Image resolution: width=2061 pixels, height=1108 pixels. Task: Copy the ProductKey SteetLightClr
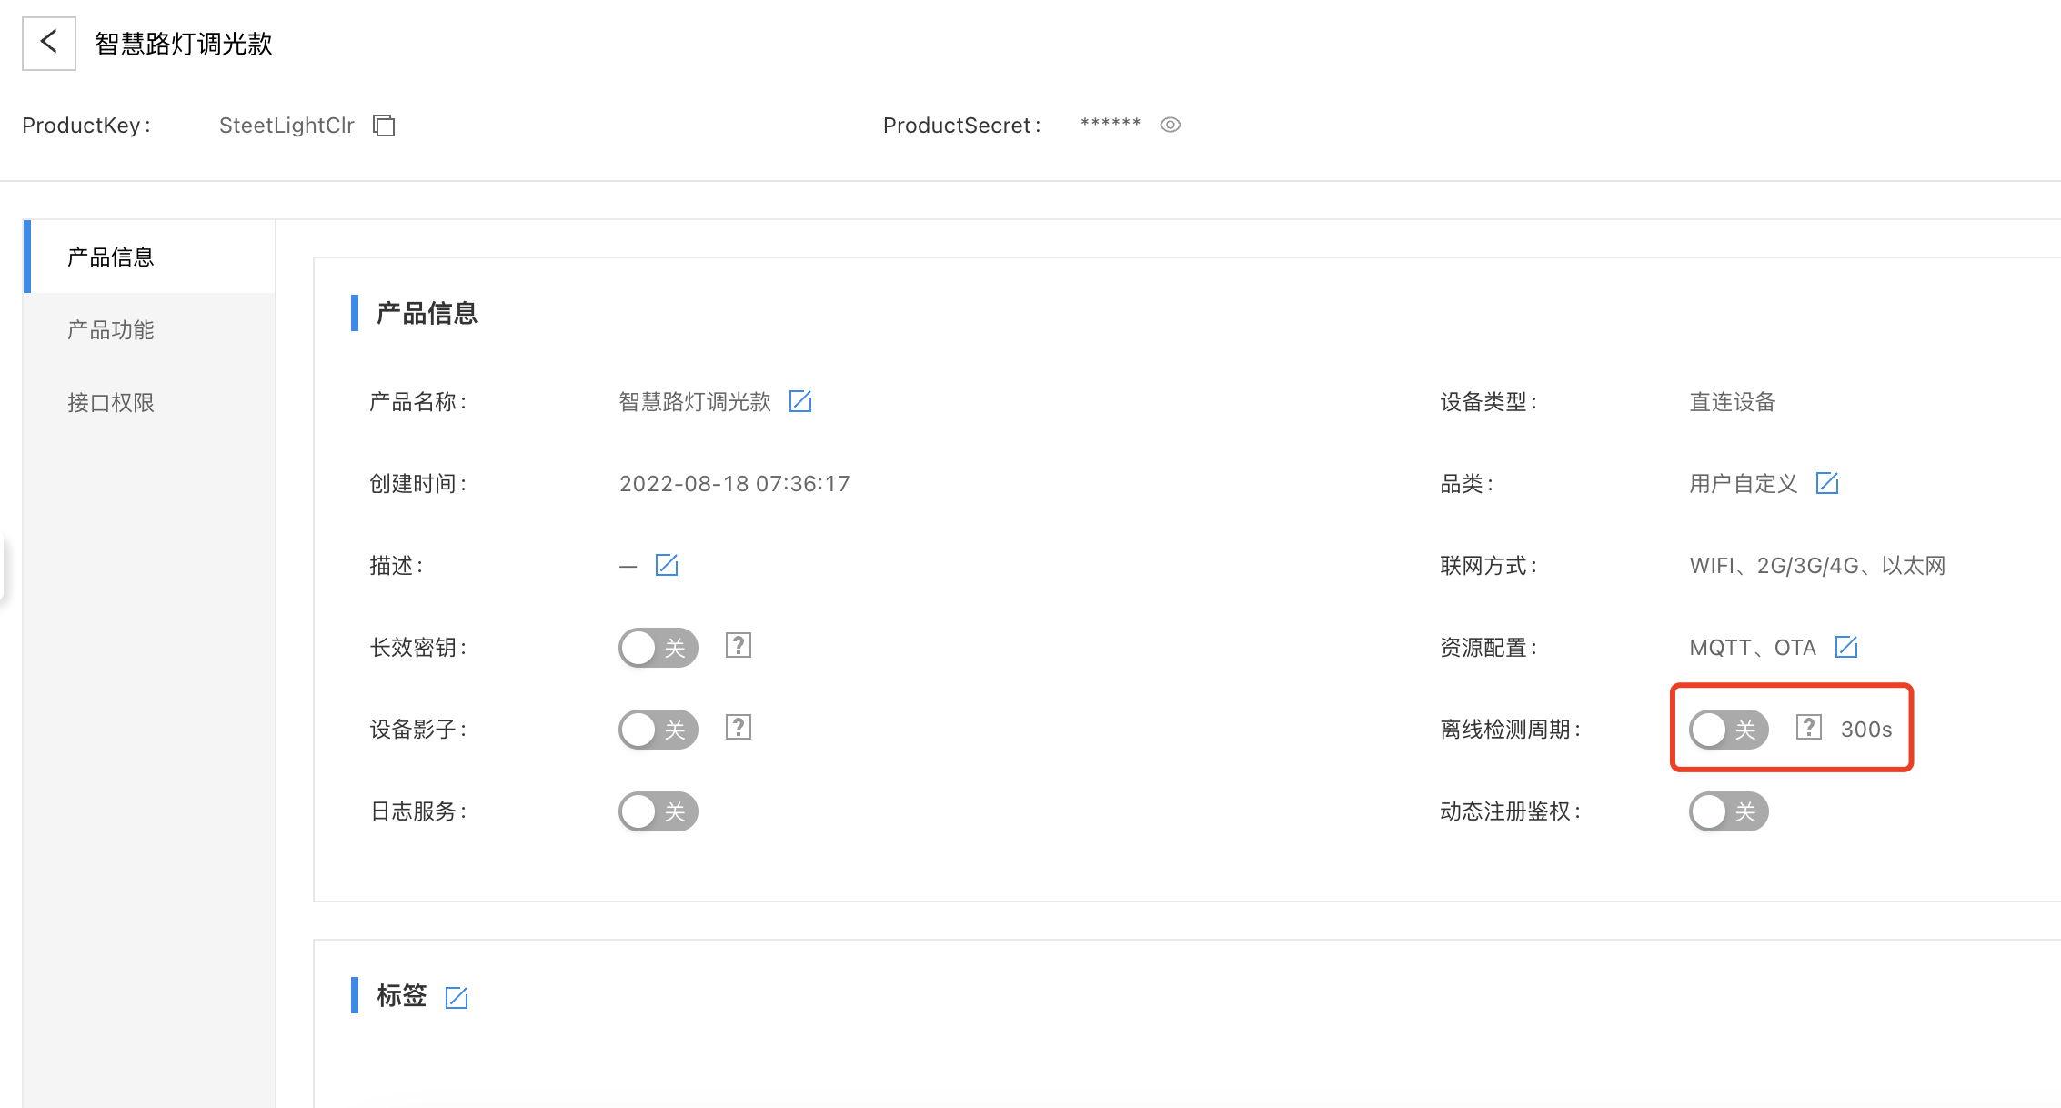(x=385, y=126)
